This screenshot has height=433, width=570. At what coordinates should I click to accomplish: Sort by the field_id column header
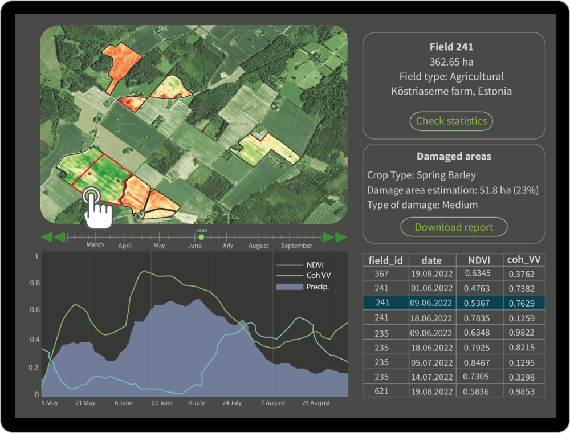[x=386, y=260]
